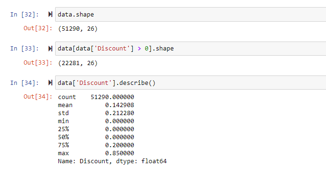Run cell 33 using its run icon

click(50, 49)
